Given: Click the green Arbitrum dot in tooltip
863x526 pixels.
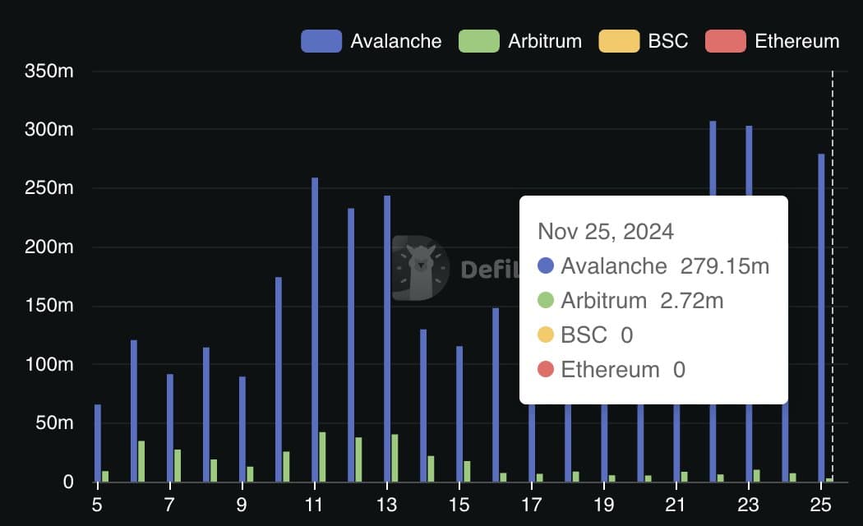Looking at the screenshot, I should [546, 301].
